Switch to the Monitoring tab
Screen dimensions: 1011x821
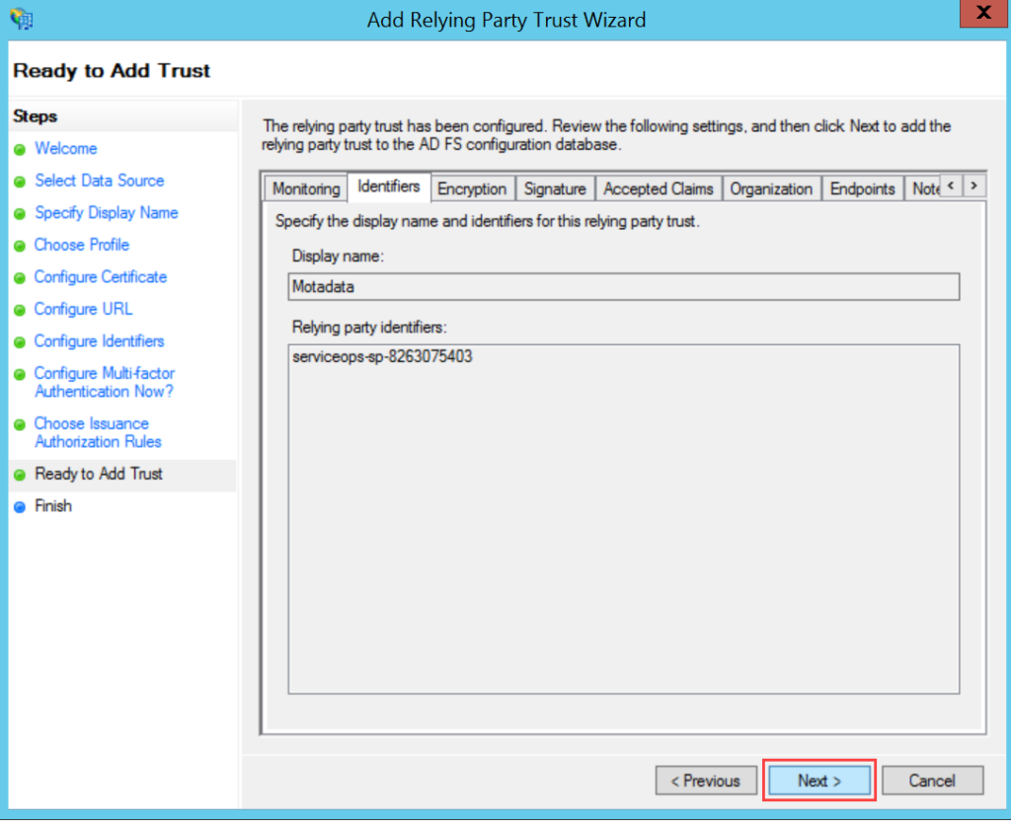pos(306,188)
